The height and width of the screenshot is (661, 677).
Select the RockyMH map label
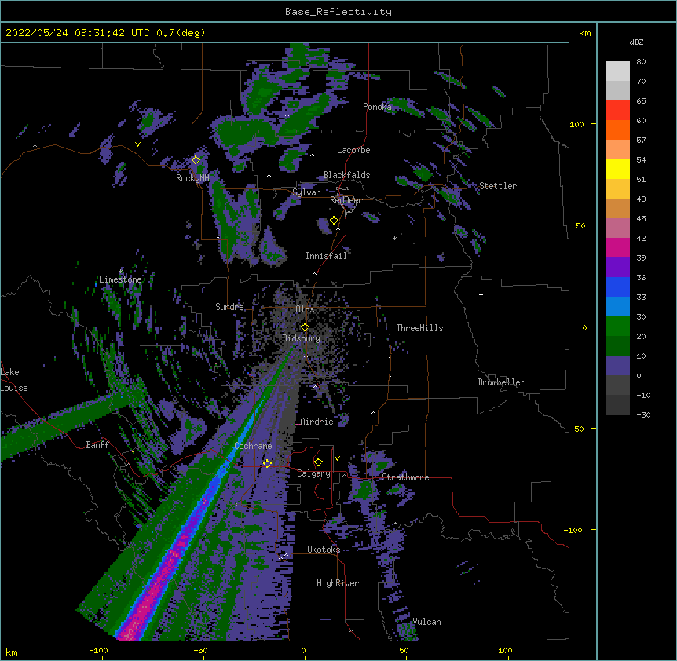click(x=192, y=178)
